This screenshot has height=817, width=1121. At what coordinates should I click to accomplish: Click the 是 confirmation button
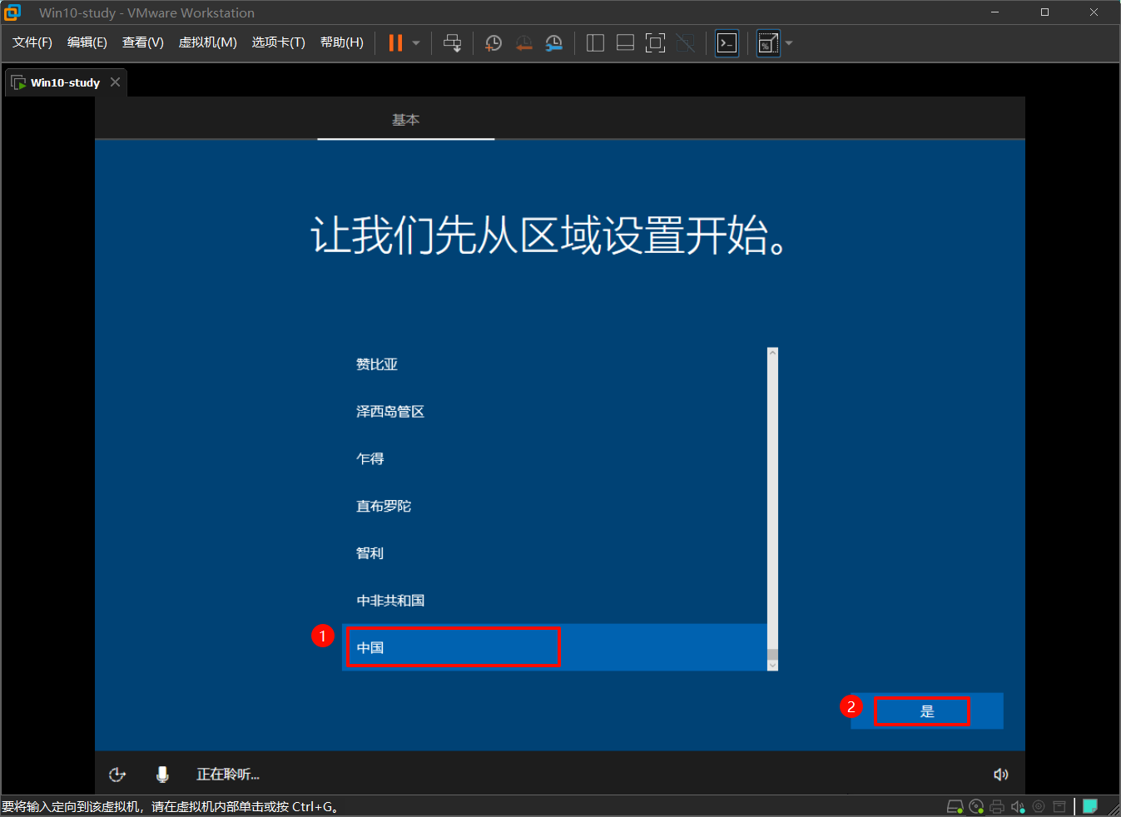point(922,711)
